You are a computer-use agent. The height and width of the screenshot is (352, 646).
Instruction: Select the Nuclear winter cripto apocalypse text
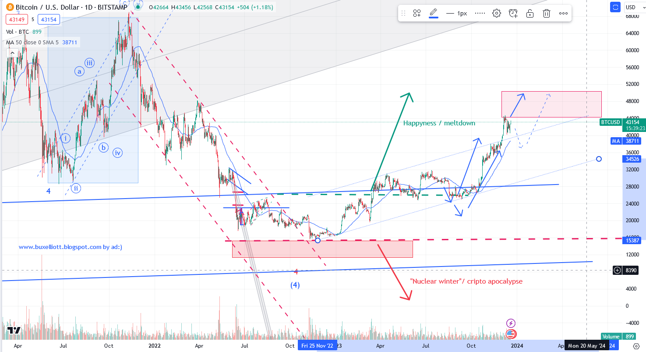466,281
